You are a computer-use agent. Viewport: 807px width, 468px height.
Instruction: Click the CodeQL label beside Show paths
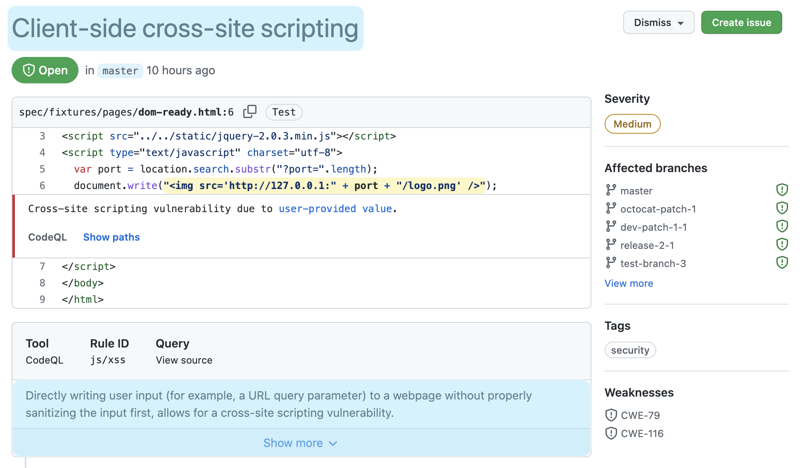[x=47, y=237]
